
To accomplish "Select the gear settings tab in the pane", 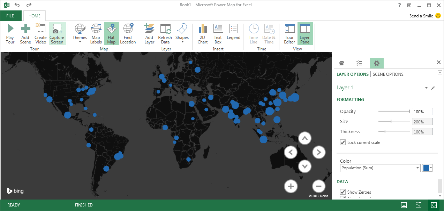I will tap(376, 63).
